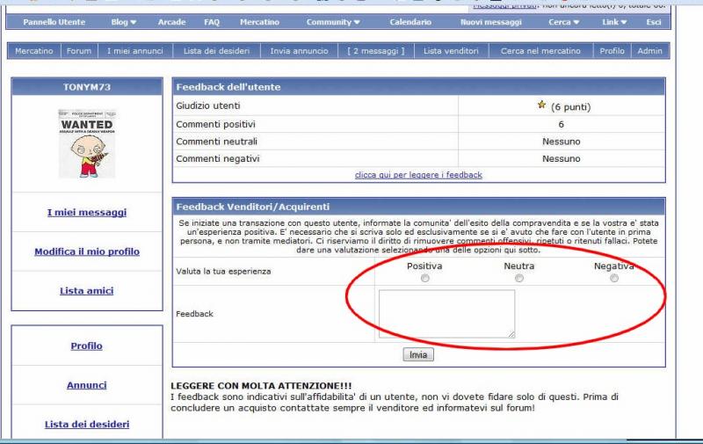
Task: Open the Community dropdown menu
Action: [333, 22]
